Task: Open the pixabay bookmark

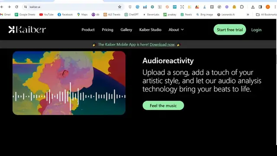Action: (170, 14)
